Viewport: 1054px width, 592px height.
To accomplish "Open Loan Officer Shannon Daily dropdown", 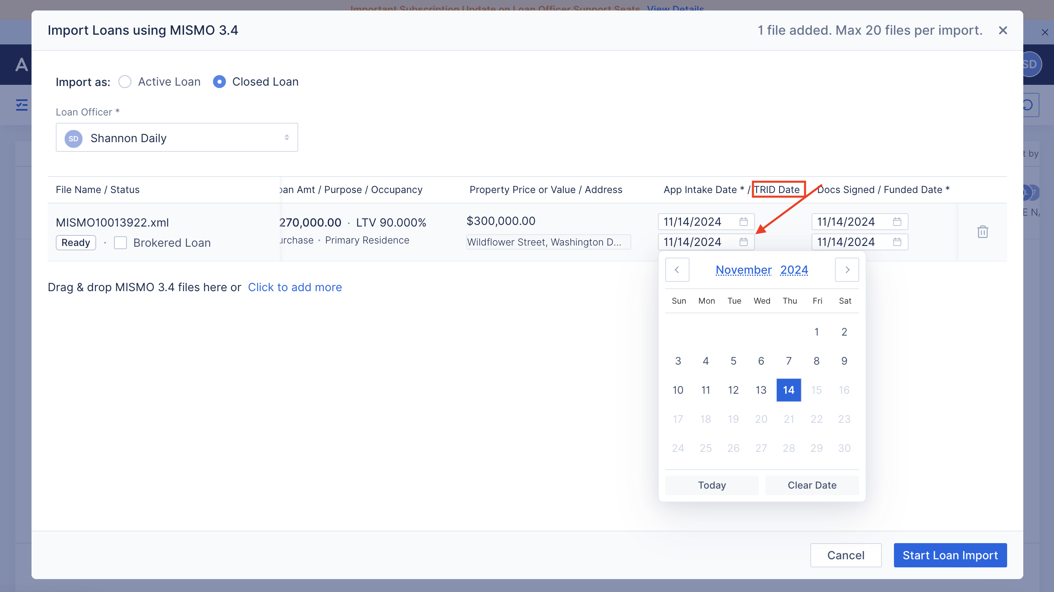I will 177,138.
